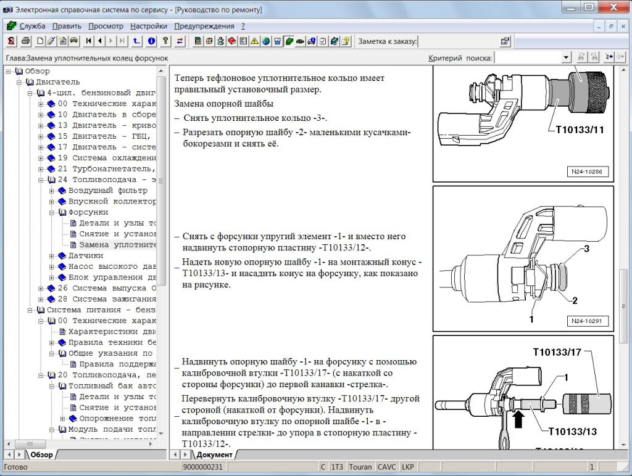Click the 'Touran' status bar entry
Screen dimensions: 632x476
click(x=360, y=467)
